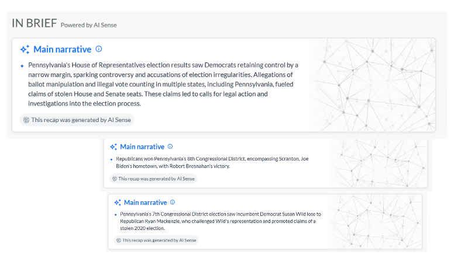
Task: Click the bullet star before the Susan Wild summary
Action: (115, 214)
